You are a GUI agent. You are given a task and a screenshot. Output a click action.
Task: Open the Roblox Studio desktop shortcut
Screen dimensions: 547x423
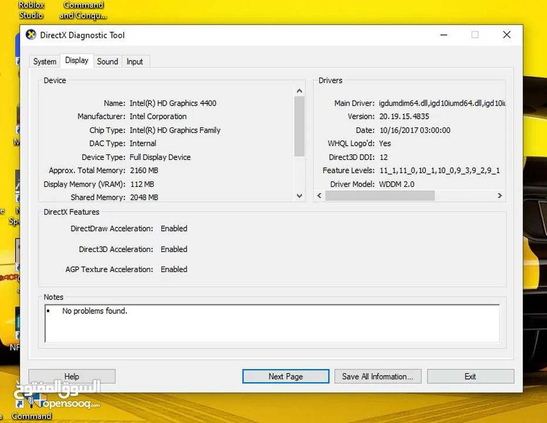click(31, 10)
